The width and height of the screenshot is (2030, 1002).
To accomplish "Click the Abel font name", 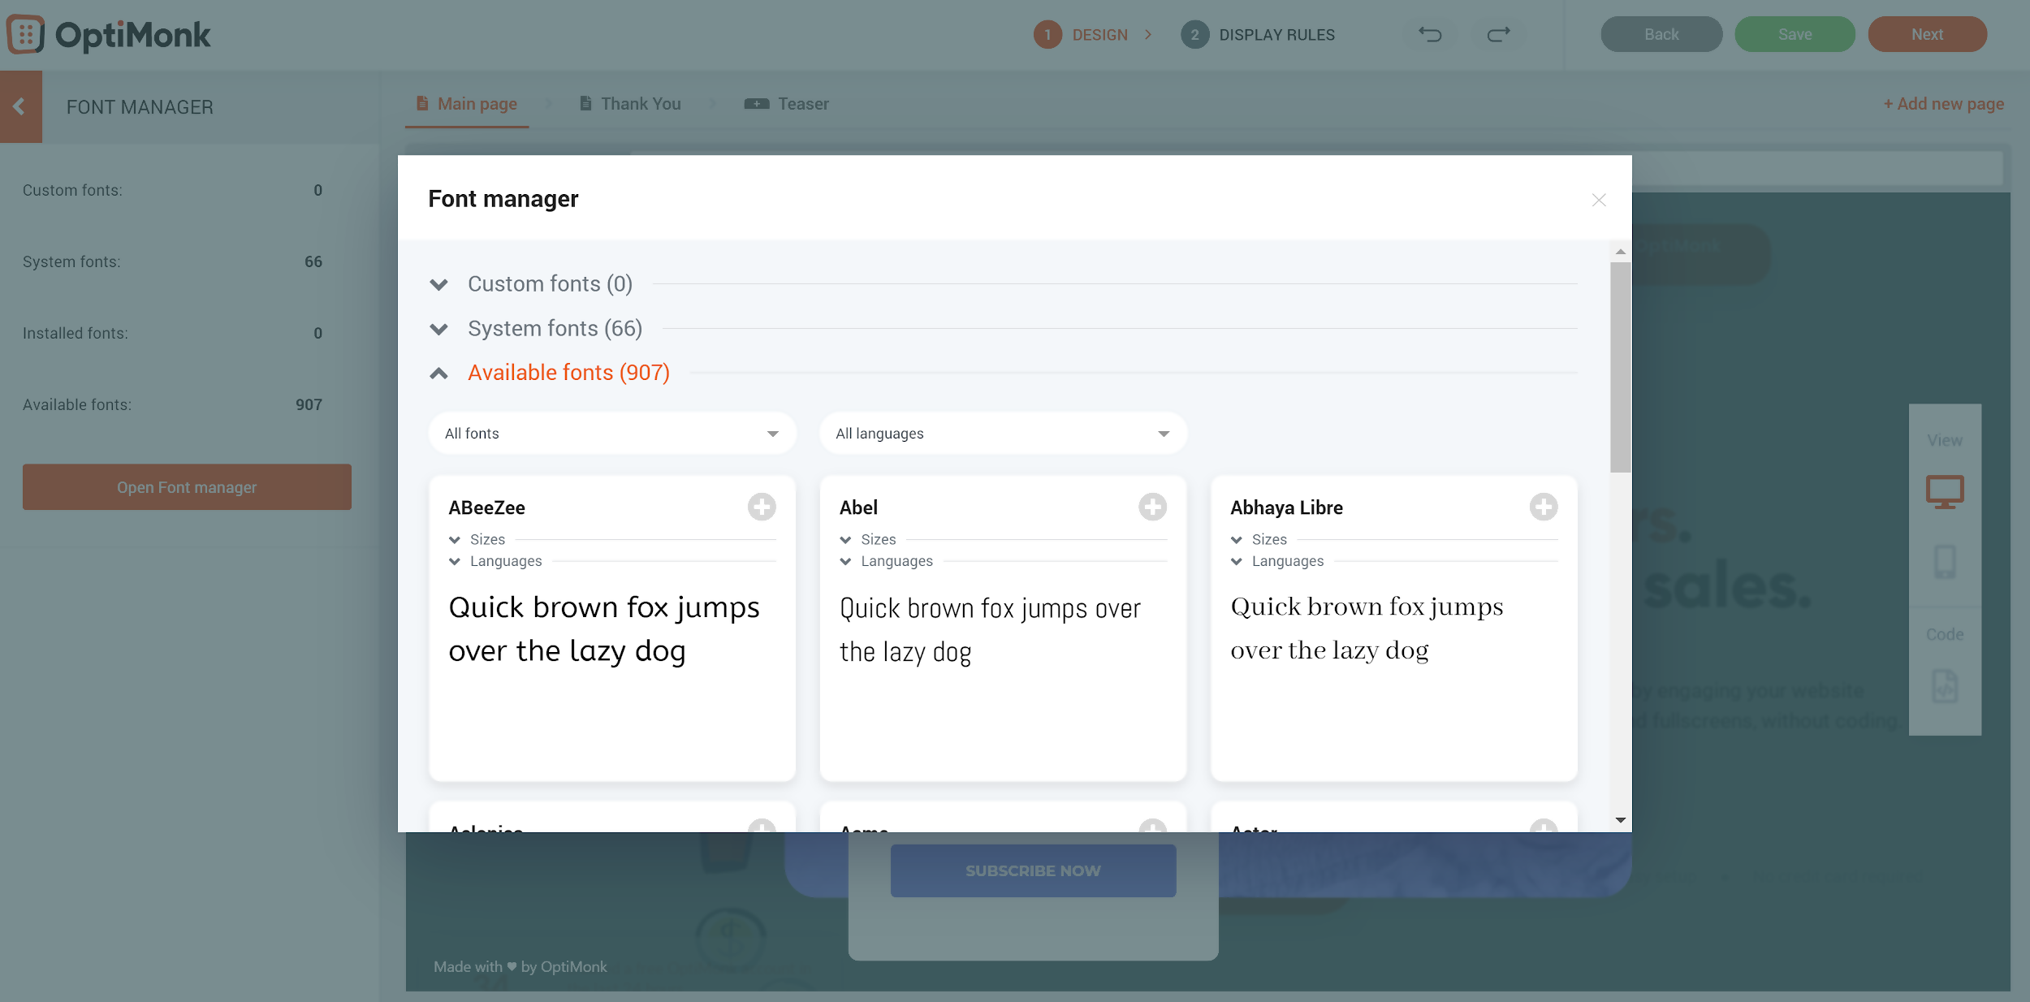I will (x=858, y=507).
